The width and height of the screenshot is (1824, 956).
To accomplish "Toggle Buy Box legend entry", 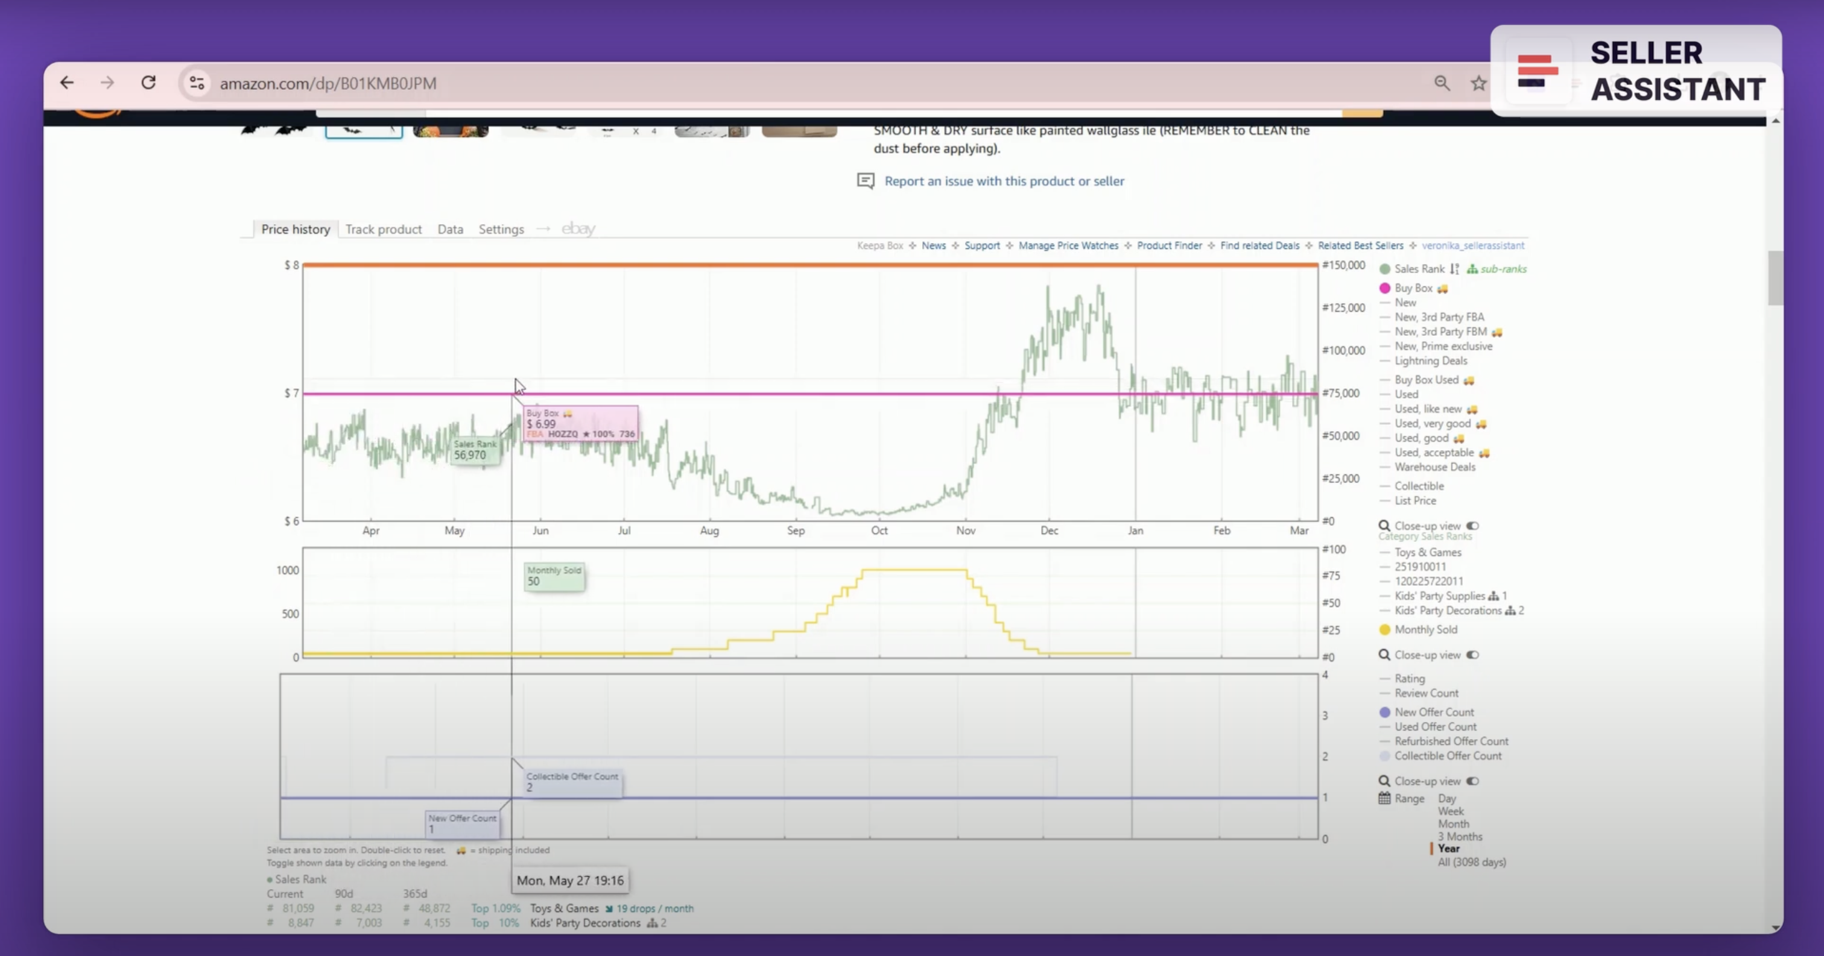I will 1413,288.
